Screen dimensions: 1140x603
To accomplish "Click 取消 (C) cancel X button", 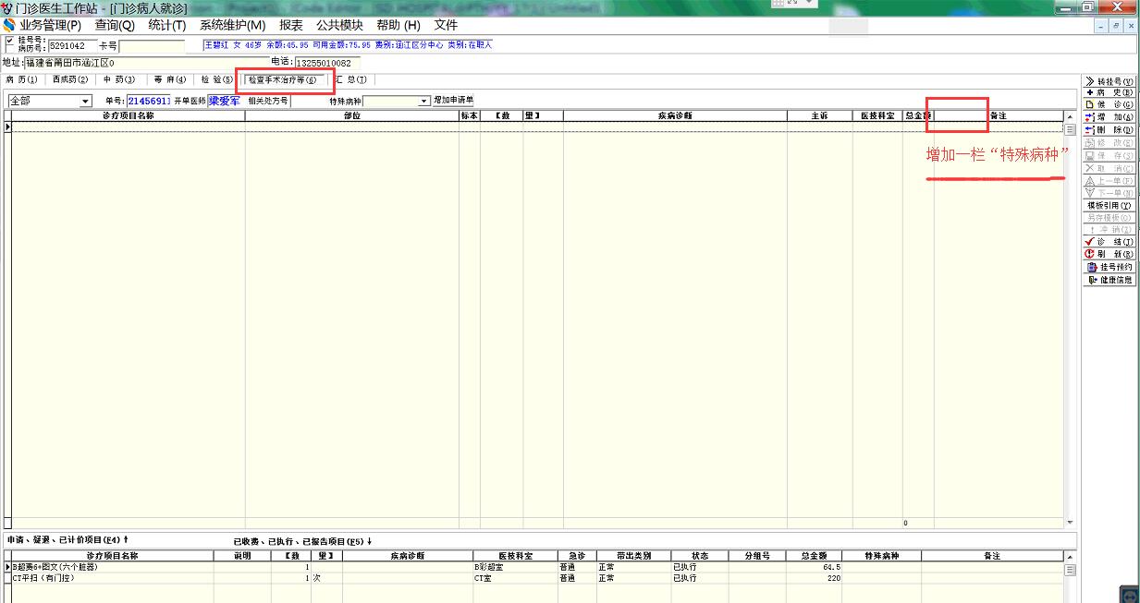I will 1109,168.
